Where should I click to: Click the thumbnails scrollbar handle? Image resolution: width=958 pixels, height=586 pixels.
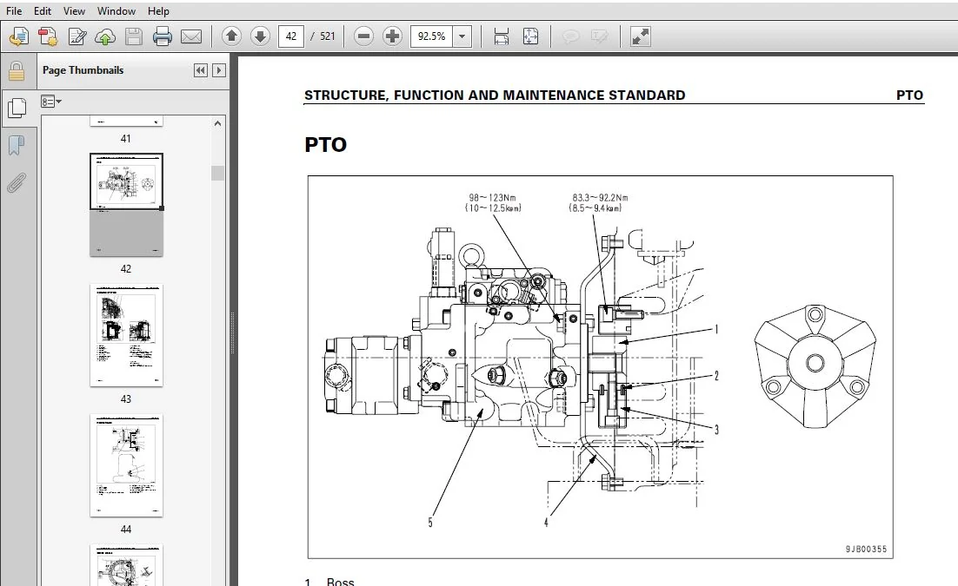pyautogui.click(x=217, y=173)
